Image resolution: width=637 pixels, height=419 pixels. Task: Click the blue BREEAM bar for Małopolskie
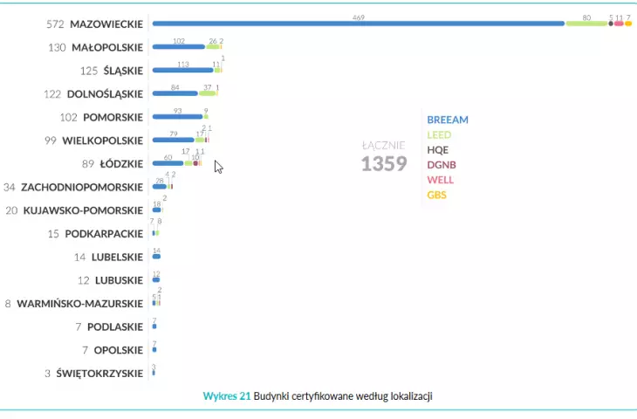pyautogui.click(x=179, y=47)
